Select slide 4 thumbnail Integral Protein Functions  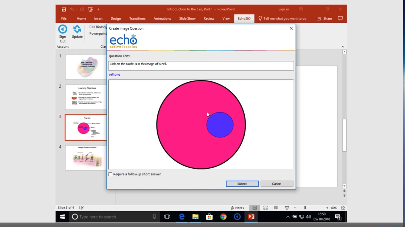coord(86,158)
